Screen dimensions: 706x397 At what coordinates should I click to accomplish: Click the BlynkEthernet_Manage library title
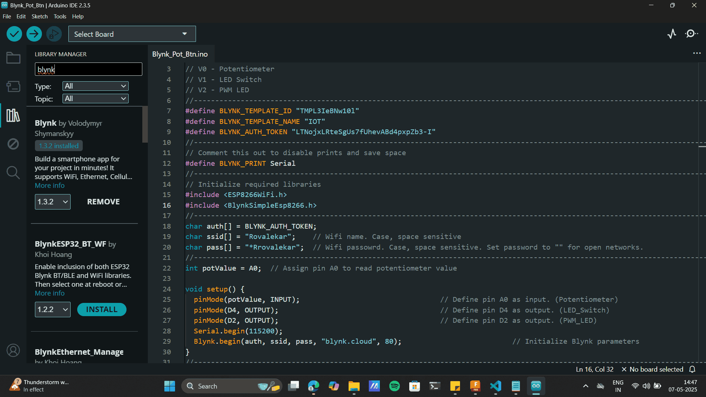click(x=79, y=352)
